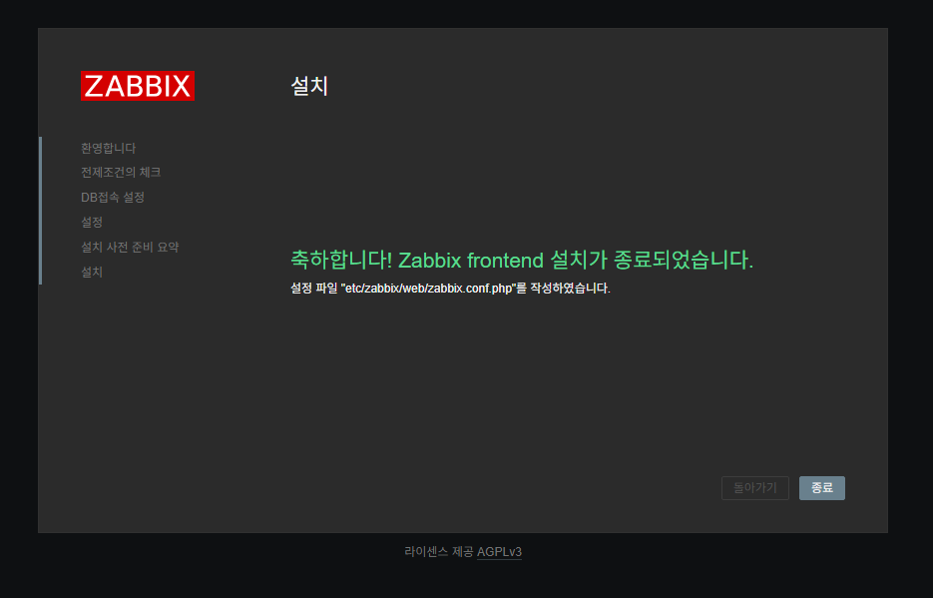Click the 종료 finish button
The image size is (933, 598).
[x=821, y=488]
